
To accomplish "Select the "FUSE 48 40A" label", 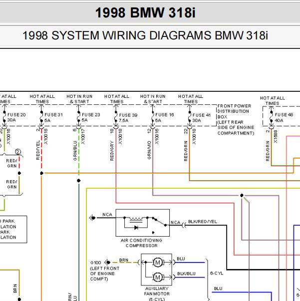I will (284, 117).
